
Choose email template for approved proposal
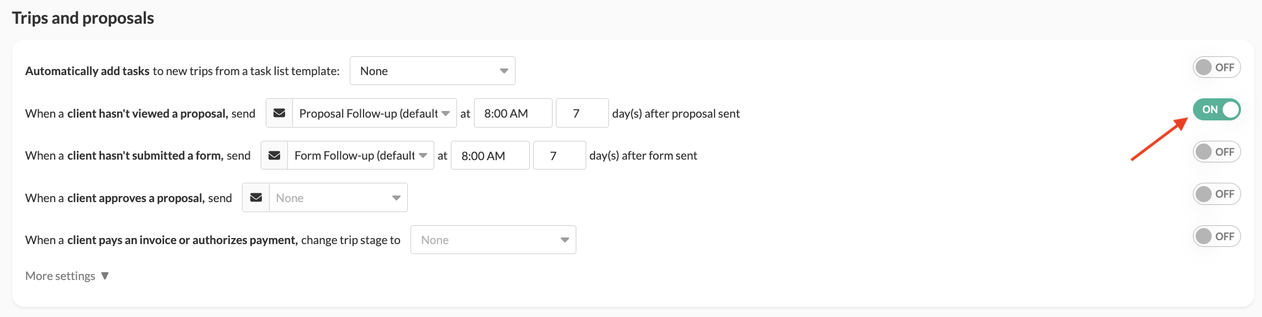coord(338,198)
